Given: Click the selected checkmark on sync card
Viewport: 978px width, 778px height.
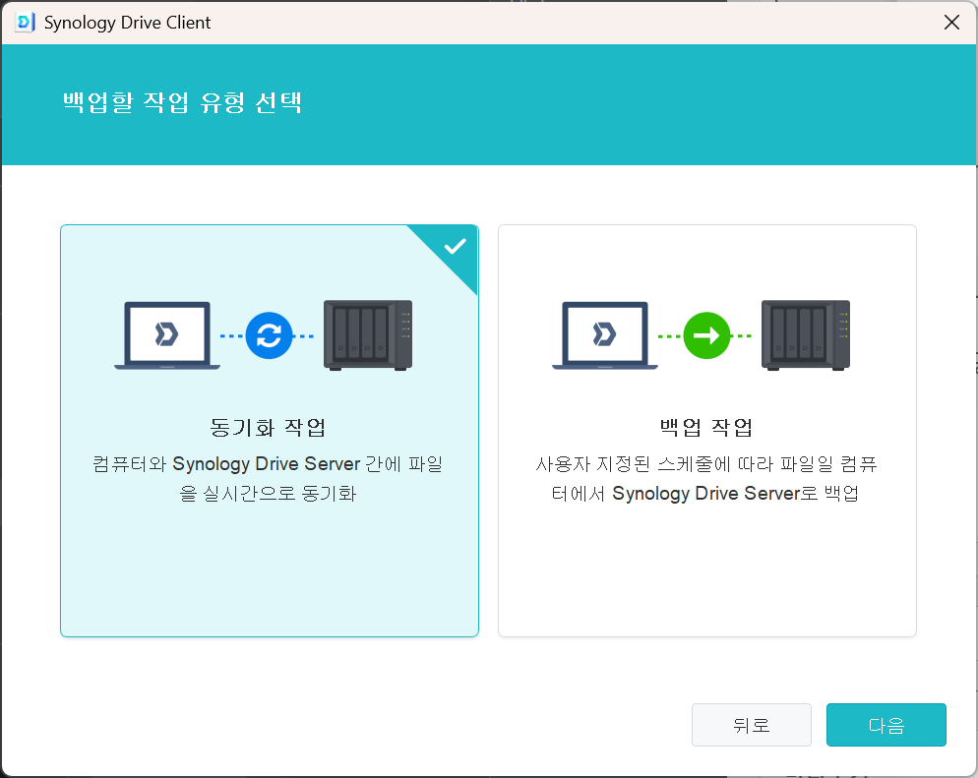Looking at the screenshot, I should tap(456, 246).
